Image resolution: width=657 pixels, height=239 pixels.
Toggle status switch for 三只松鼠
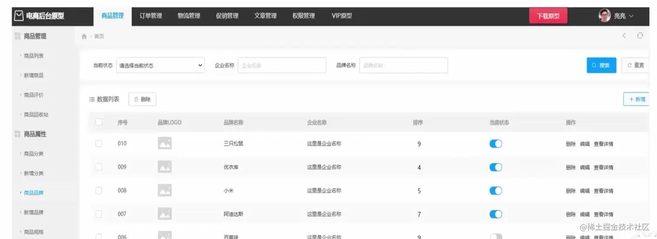496,144
